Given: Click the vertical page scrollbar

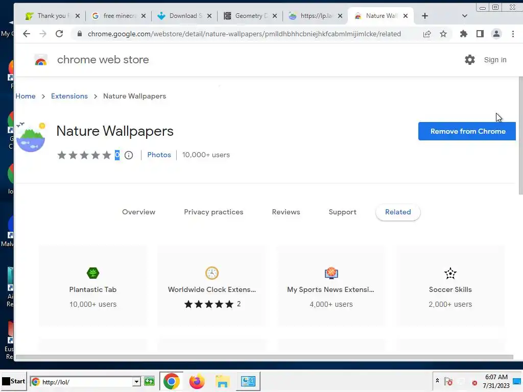Looking at the screenshot, I should (520, 136).
